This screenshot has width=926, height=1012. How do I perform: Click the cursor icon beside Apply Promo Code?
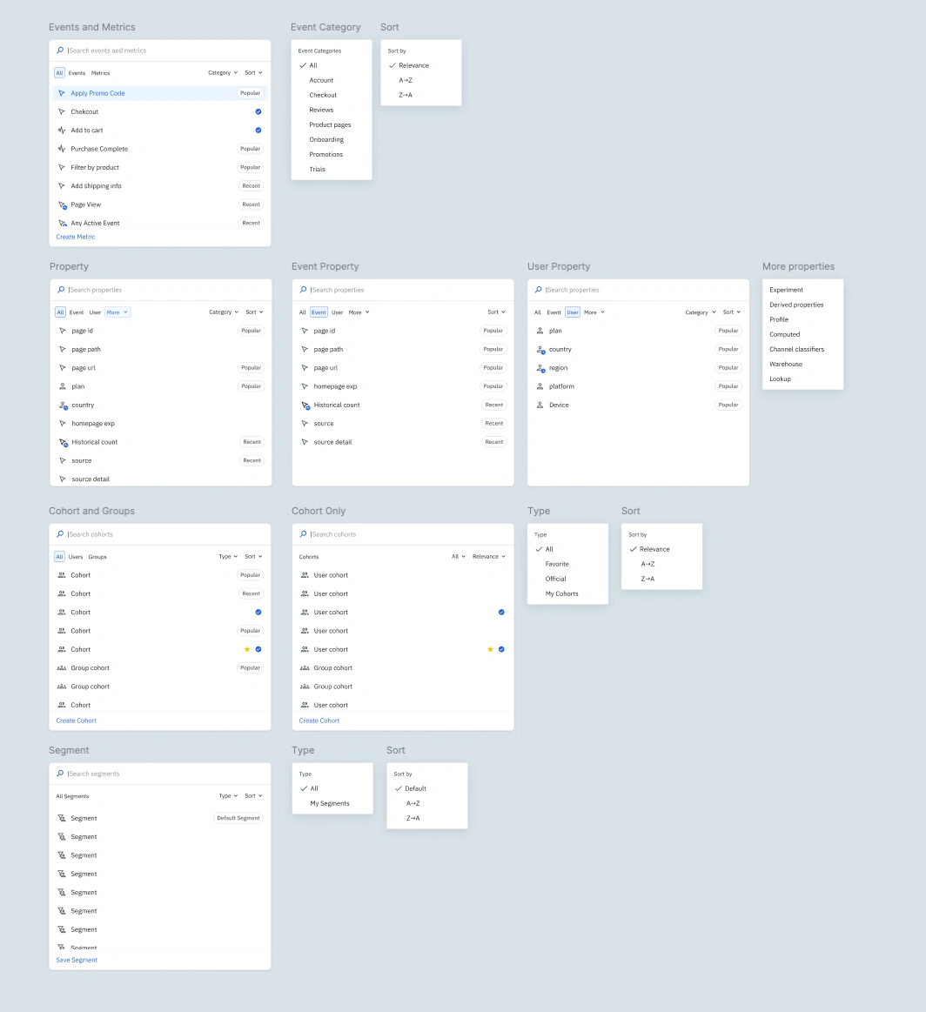[62, 93]
